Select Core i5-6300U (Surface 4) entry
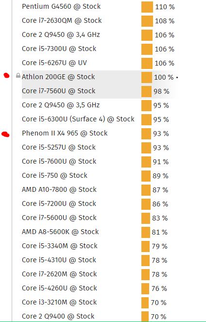Screen dimensions: 206x322 78,119
